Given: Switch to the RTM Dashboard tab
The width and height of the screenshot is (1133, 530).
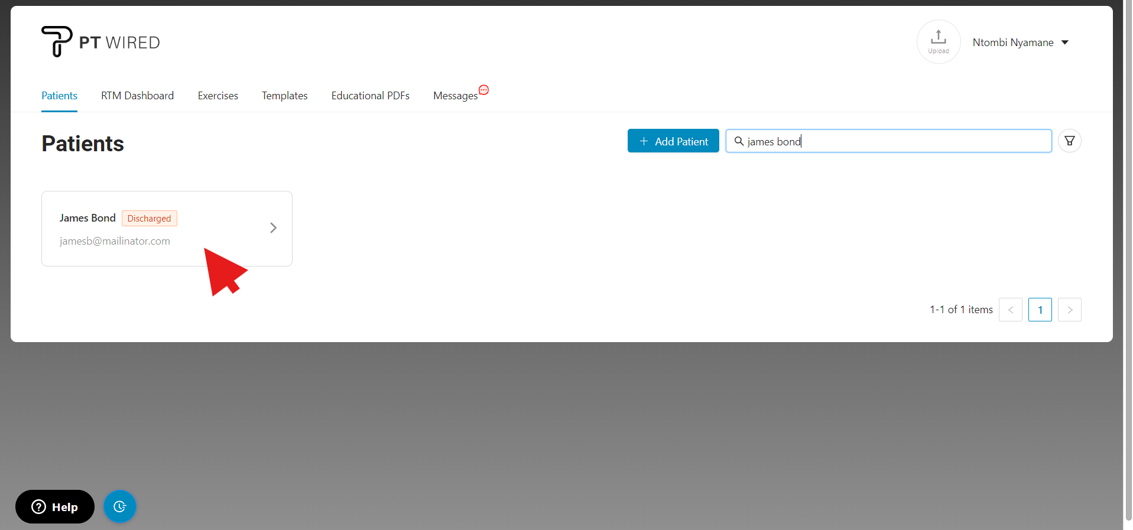Looking at the screenshot, I should [137, 96].
